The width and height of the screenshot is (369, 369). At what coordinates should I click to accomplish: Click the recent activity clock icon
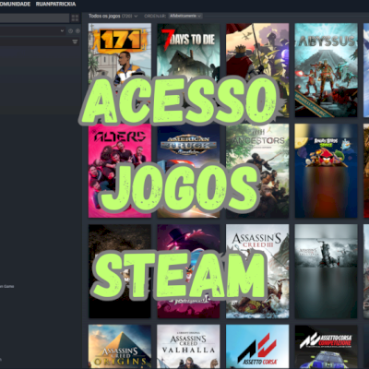pyautogui.click(x=70, y=30)
